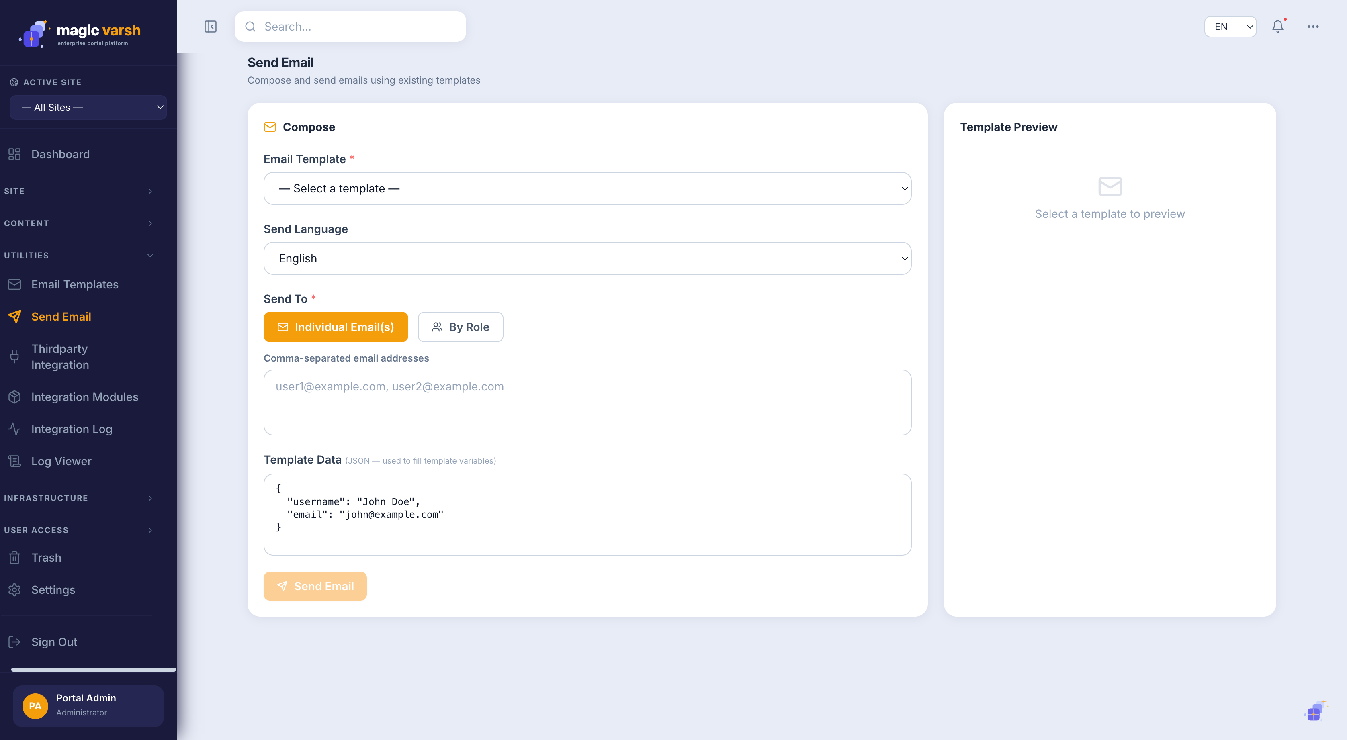Collapse the Utilities section
1347x740 pixels.
[78, 256]
